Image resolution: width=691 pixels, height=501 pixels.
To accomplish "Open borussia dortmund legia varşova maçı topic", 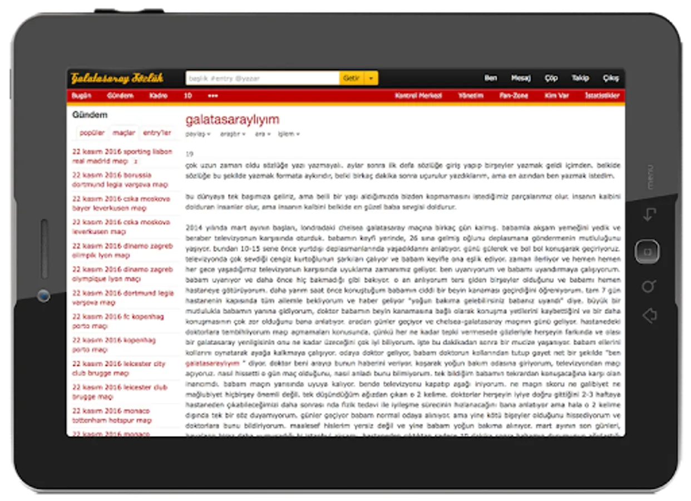I will [120, 180].
